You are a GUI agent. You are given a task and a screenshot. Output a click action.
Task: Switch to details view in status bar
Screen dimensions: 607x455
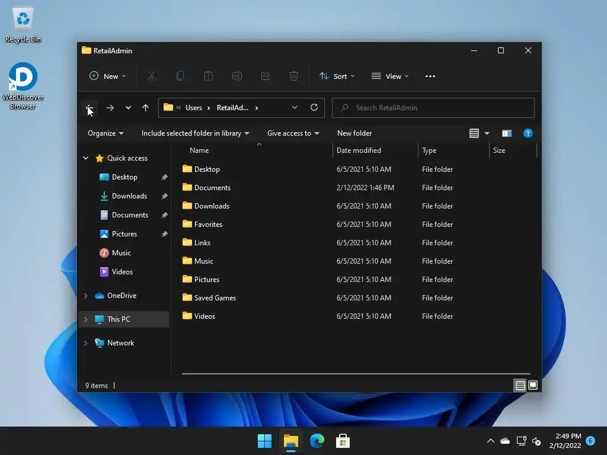(x=520, y=385)
